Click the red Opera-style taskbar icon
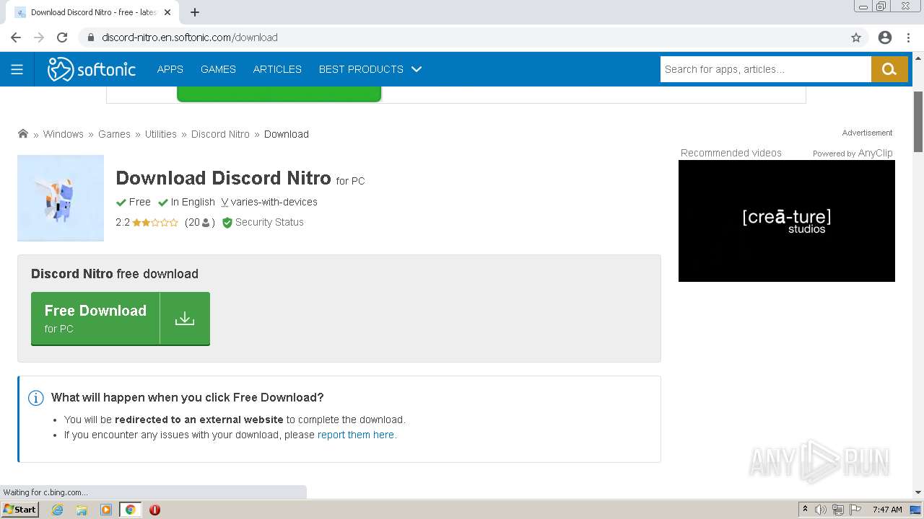 click(x=154, y=510)
